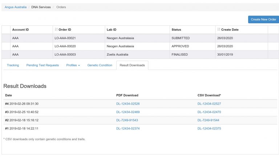The width and height of the screenshot is (279, 158).
Task: Download CSV DL-7249-91544
Action: pyautogui.click(x=208, y=120)
